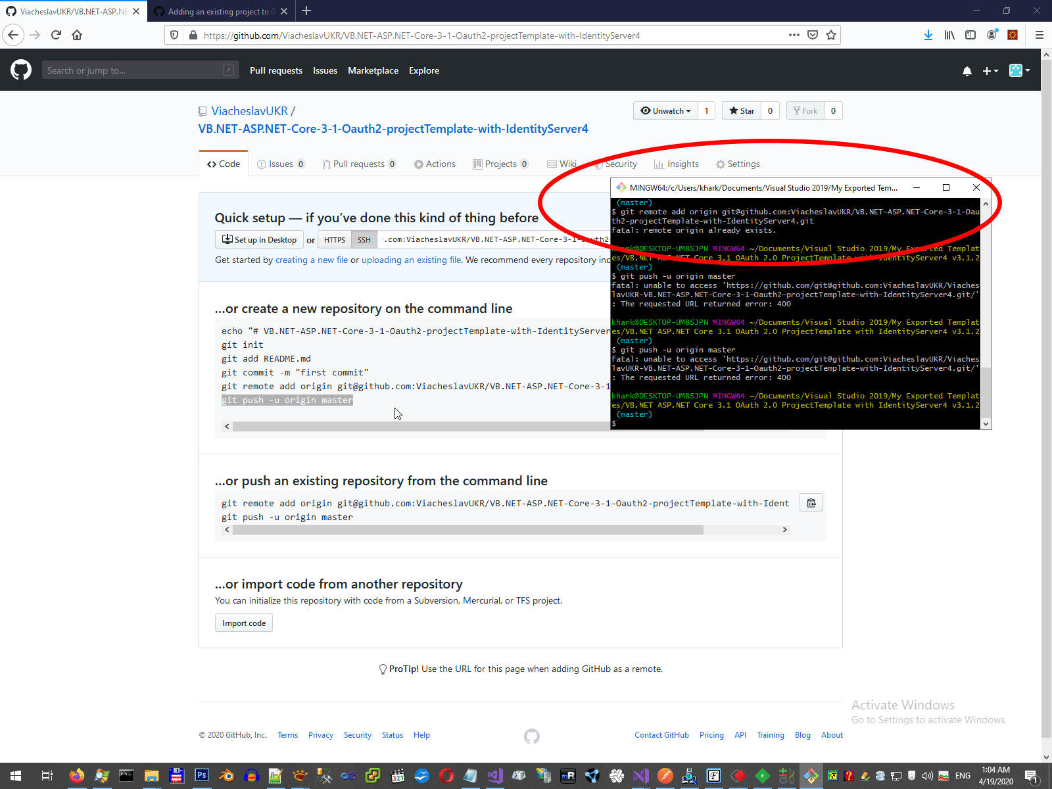Viewport: 1052px width, 789px height.
Task: Save page to Pocket
Action: click(x=813, y=35)
